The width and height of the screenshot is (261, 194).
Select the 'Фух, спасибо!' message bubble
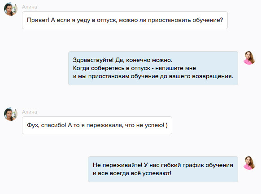click(97, 125)
